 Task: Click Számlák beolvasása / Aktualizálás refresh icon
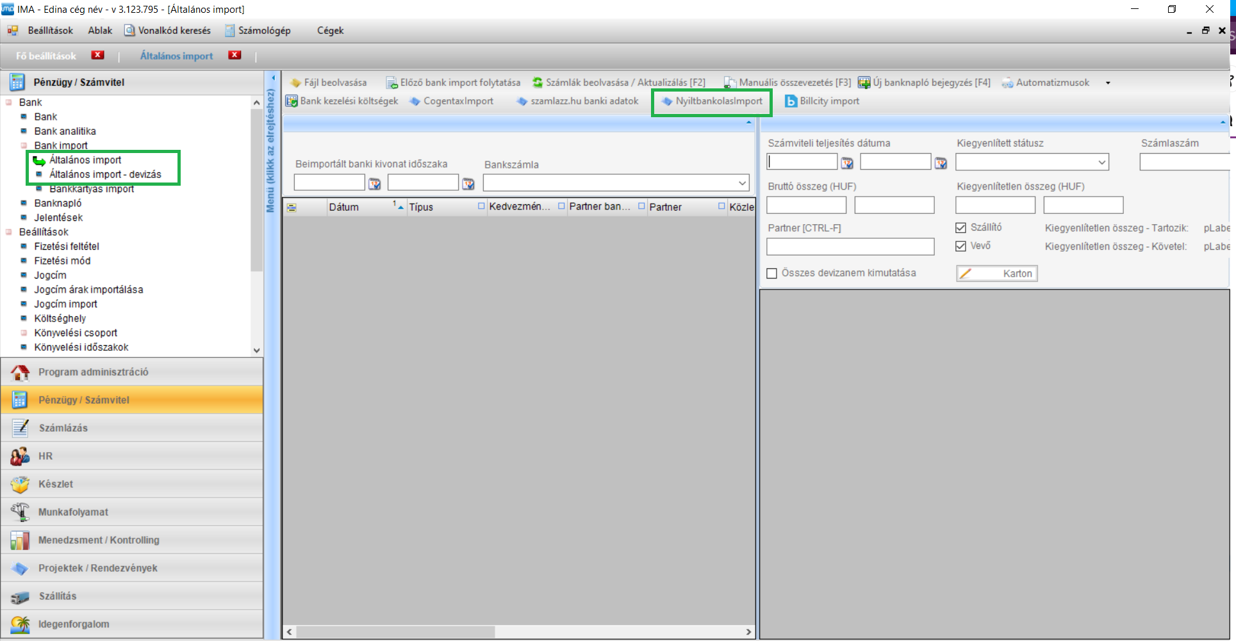(x=538, y=83)
